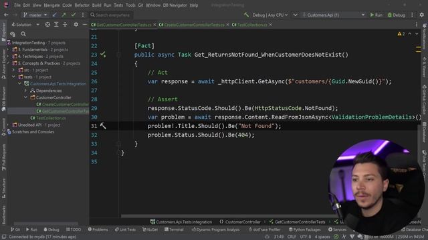Click the run test gutter icon on line 23
The width and height of the screenshot is (428, 240).
pos(103,55)
